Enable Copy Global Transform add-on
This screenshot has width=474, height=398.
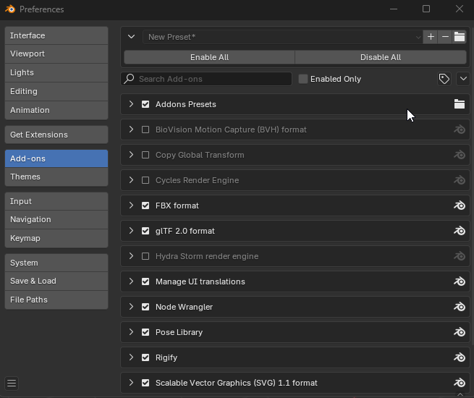pos(145,155)
